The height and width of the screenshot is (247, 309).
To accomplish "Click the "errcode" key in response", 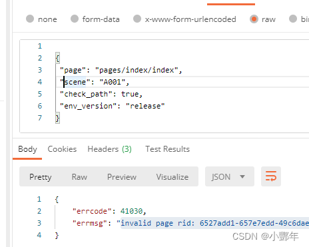I will 92,211.
